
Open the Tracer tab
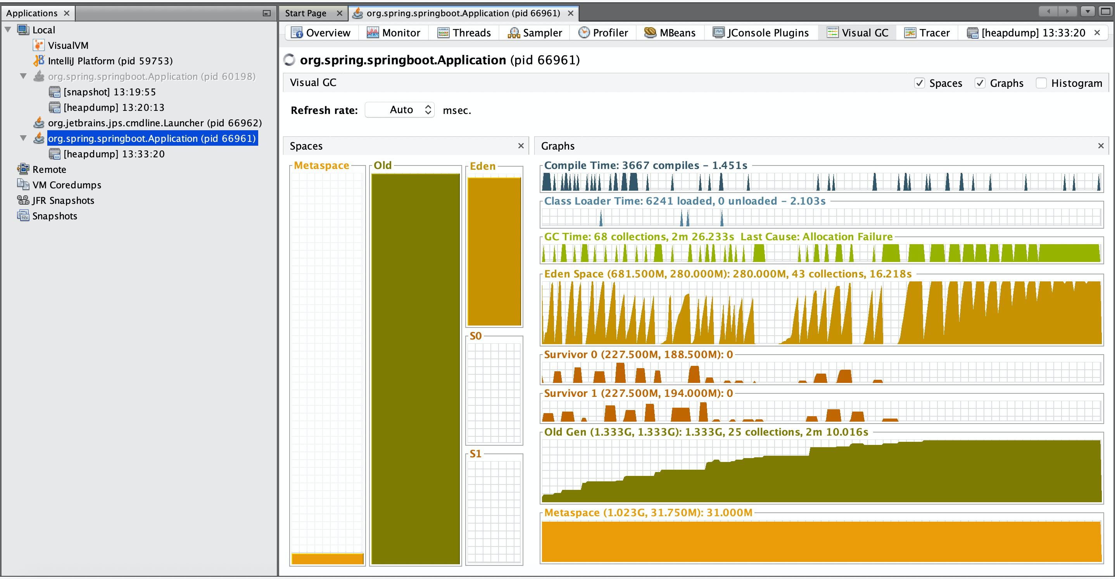point(927,33)
